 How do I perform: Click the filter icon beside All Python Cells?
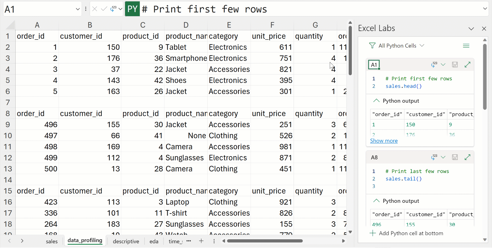coord(372,45)
